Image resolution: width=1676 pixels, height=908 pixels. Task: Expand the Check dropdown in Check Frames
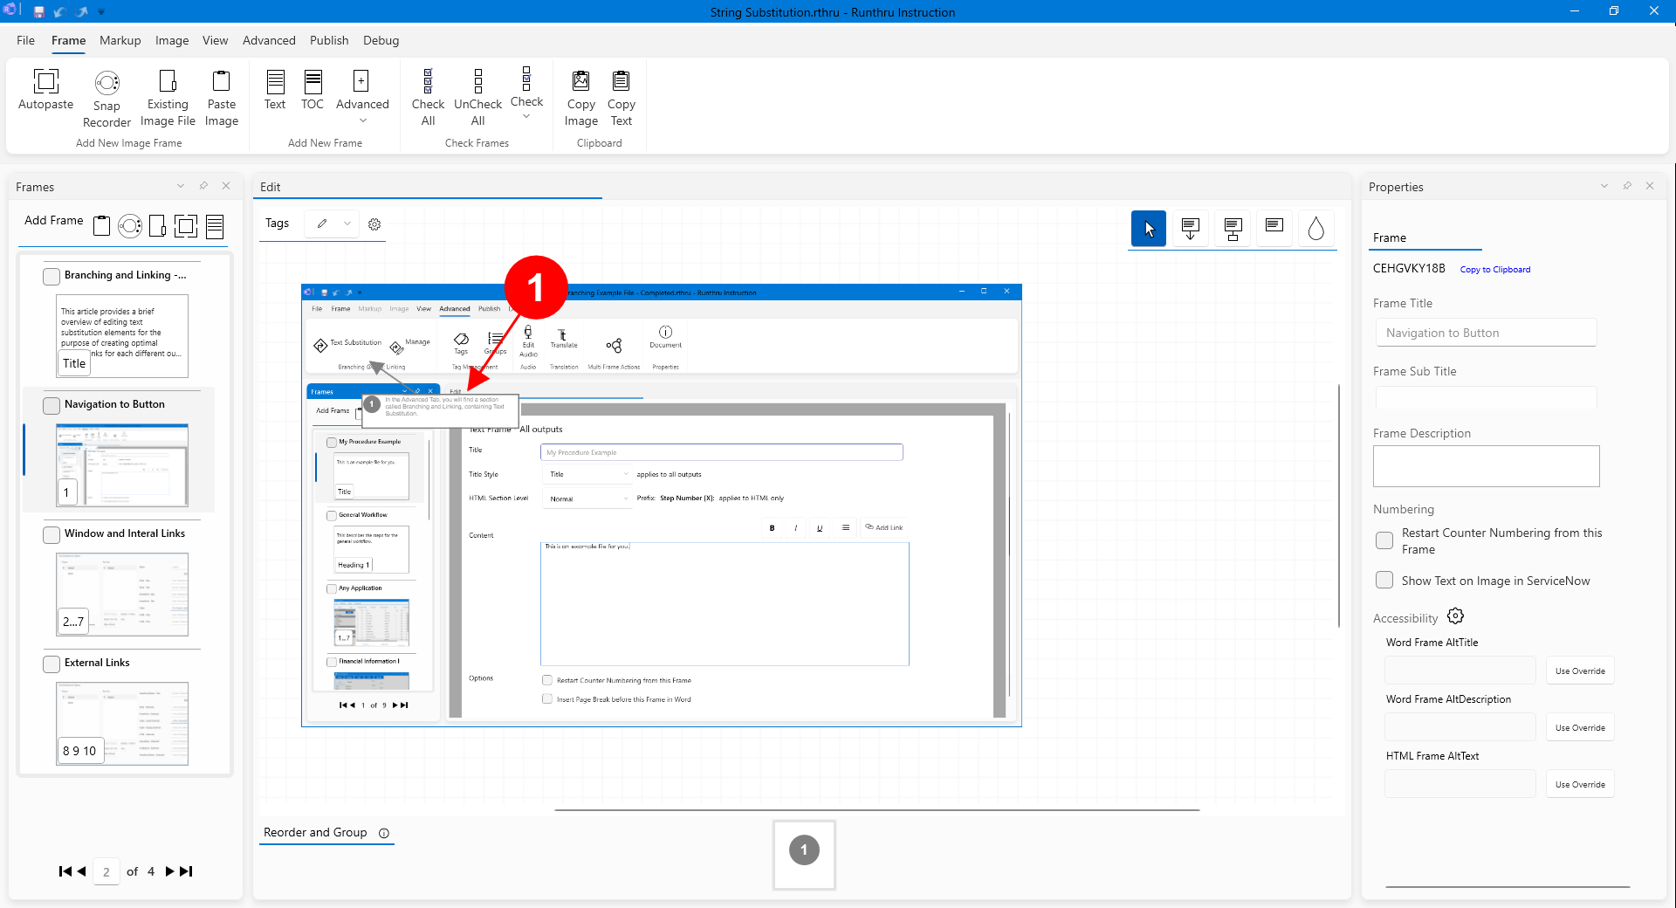[x=526, y=116]
